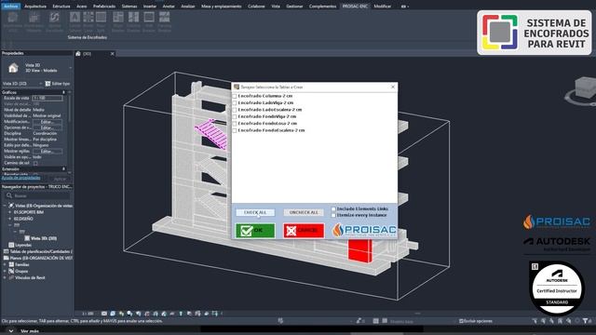The height and width of the screenshot is (335, 596).
Task: Switch to the Anotar ribbon tab
Action: pyautogui.click(x=169, y=7)
